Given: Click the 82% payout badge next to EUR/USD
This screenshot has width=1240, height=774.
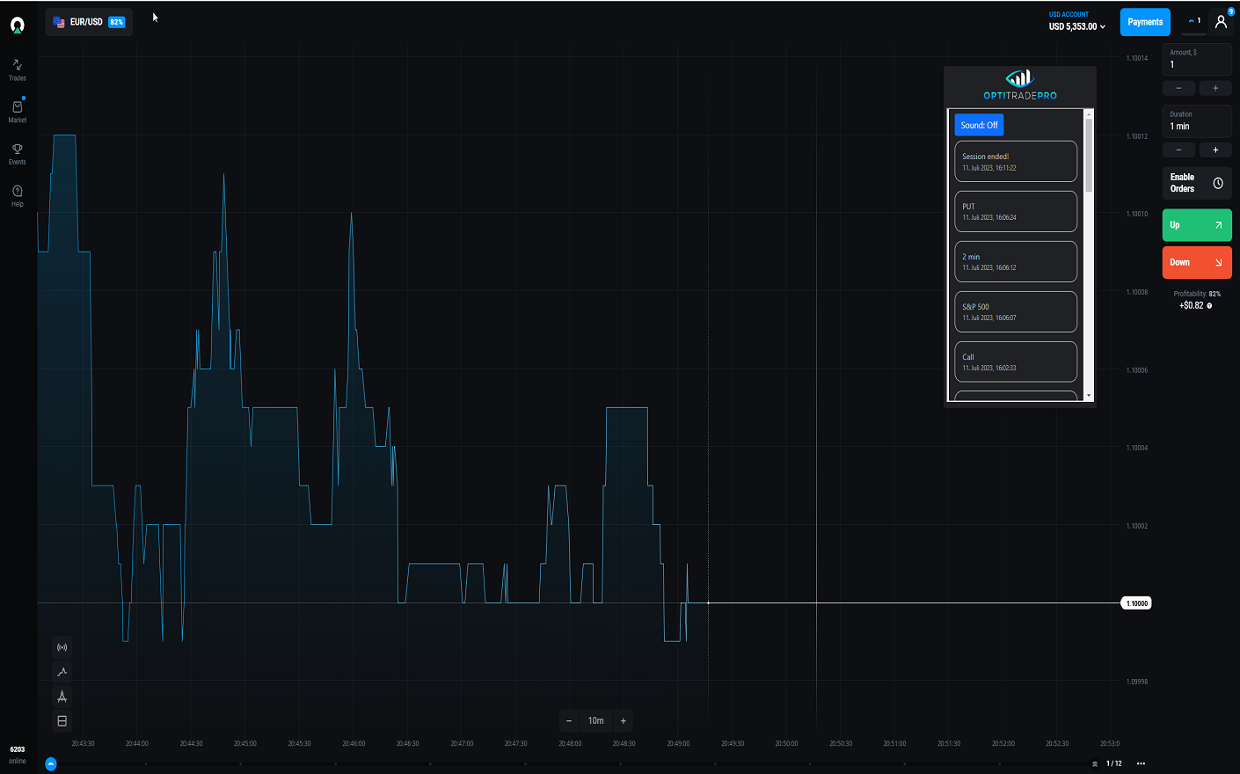Looking at the screenshot, I should tap(116, 22).
